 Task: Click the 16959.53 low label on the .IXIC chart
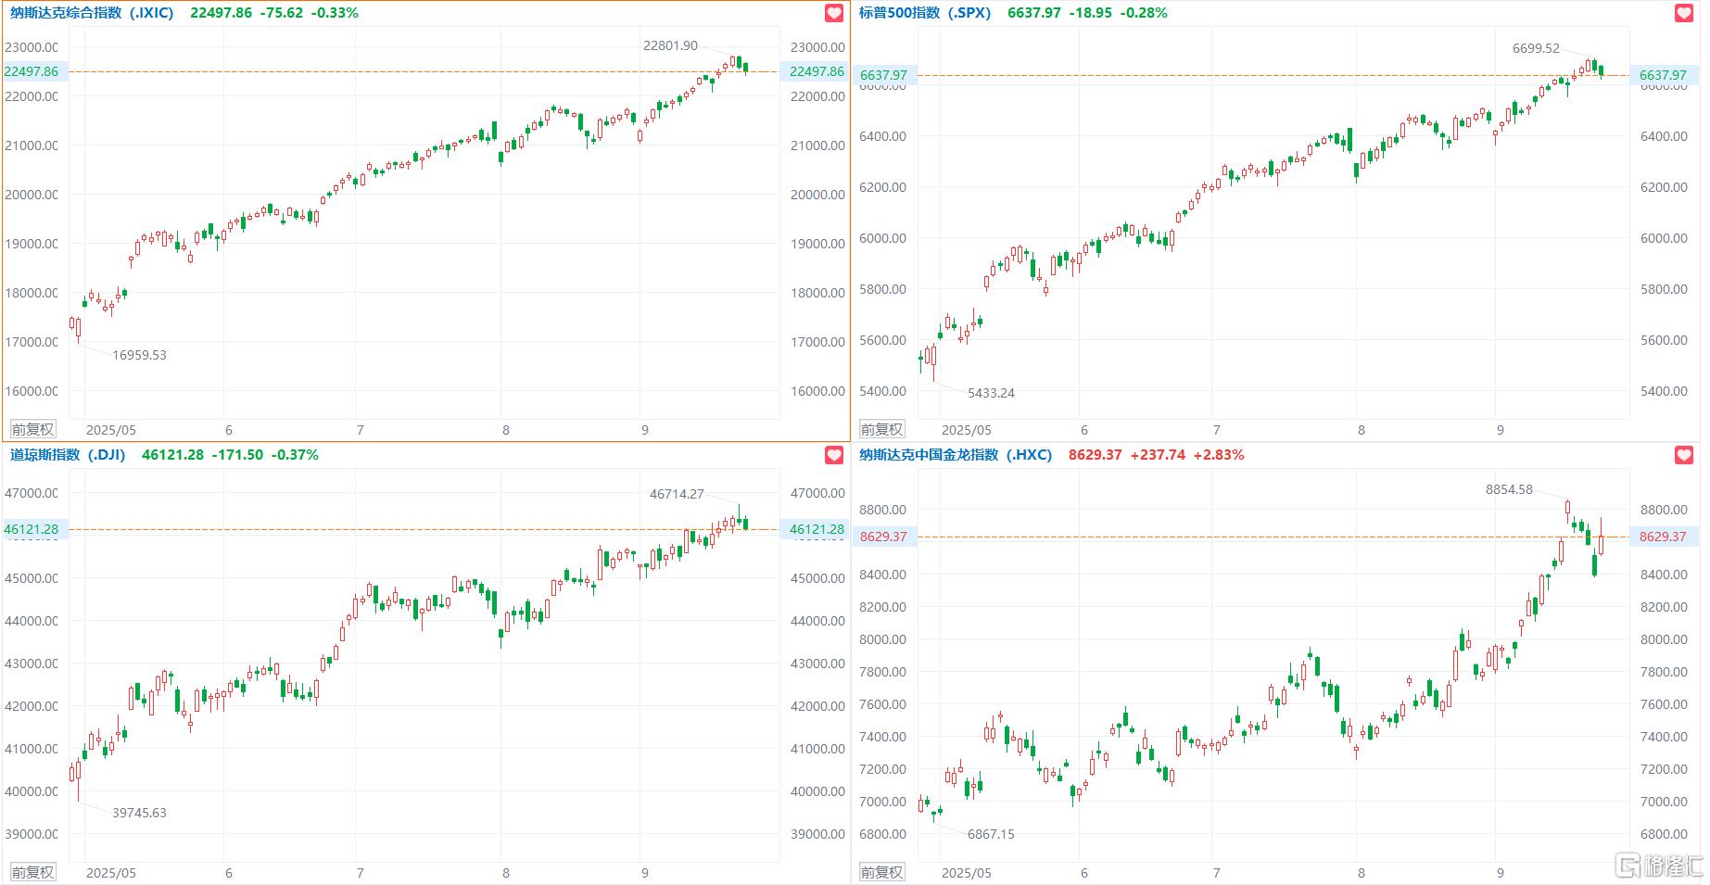pos(139,355)
